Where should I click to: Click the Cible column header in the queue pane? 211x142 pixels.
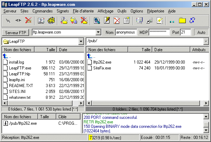[x=68, y=116]
